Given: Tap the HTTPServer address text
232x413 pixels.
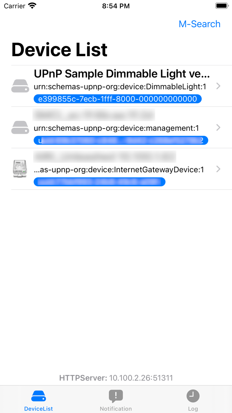Looking at the screenshot, I should tap(116, 378).
